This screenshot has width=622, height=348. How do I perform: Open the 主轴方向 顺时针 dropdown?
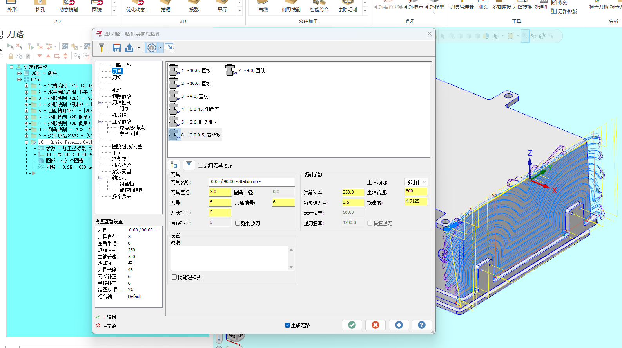416,182
